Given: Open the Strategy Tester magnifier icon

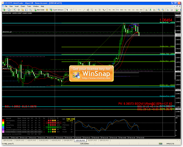Looking at the screenshot, I should tap(30, 10).
